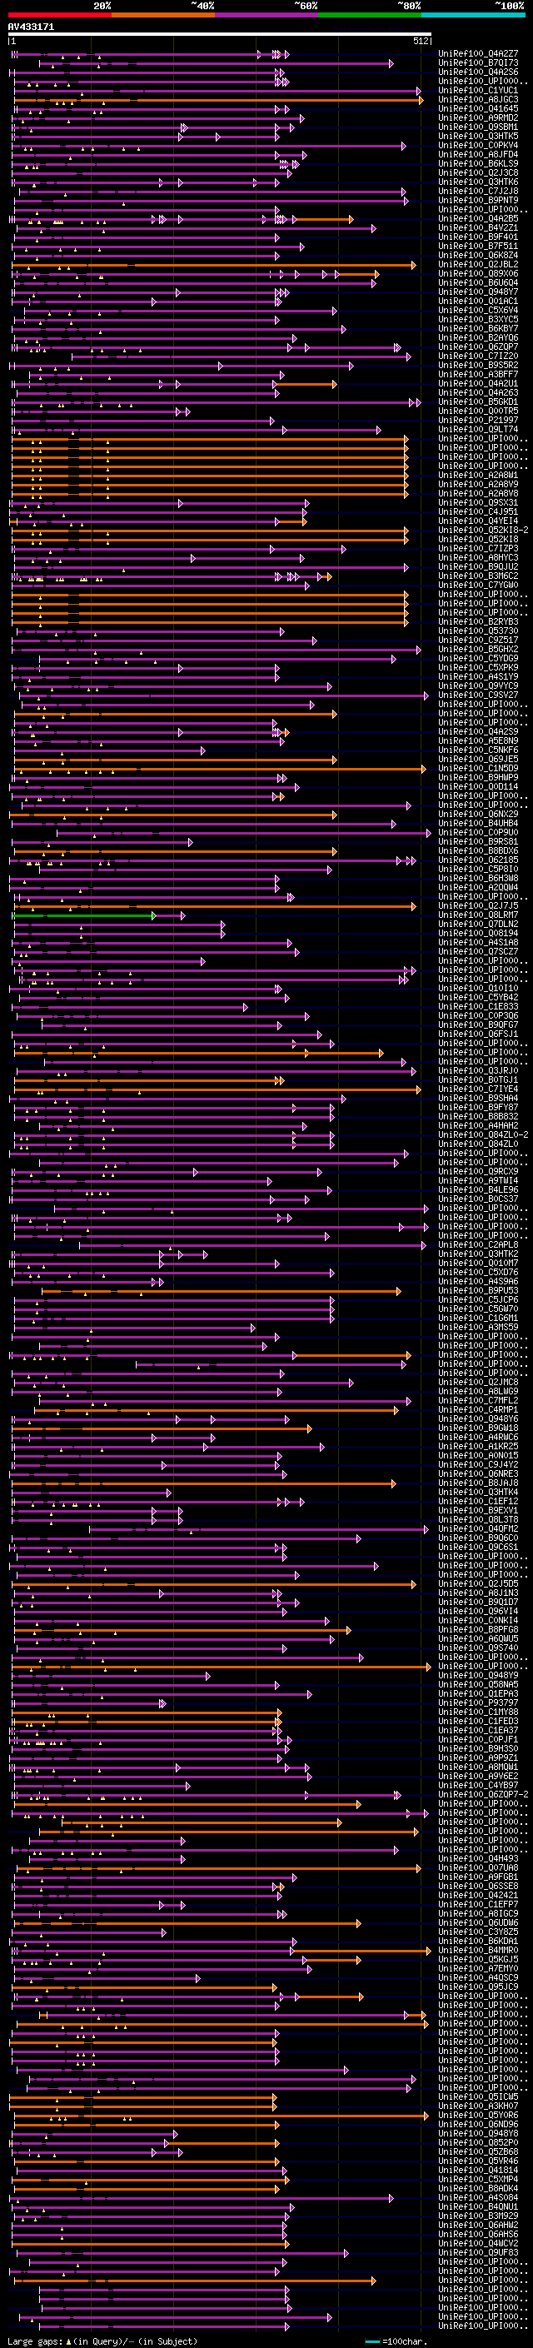533x2348 pixels.
Task: Open hit UniRef100_B7Q173
Action: (x=478, y=63)
